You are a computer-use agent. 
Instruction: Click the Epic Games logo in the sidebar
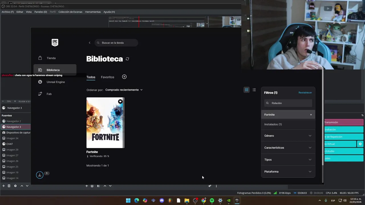[x=55, y=43]
